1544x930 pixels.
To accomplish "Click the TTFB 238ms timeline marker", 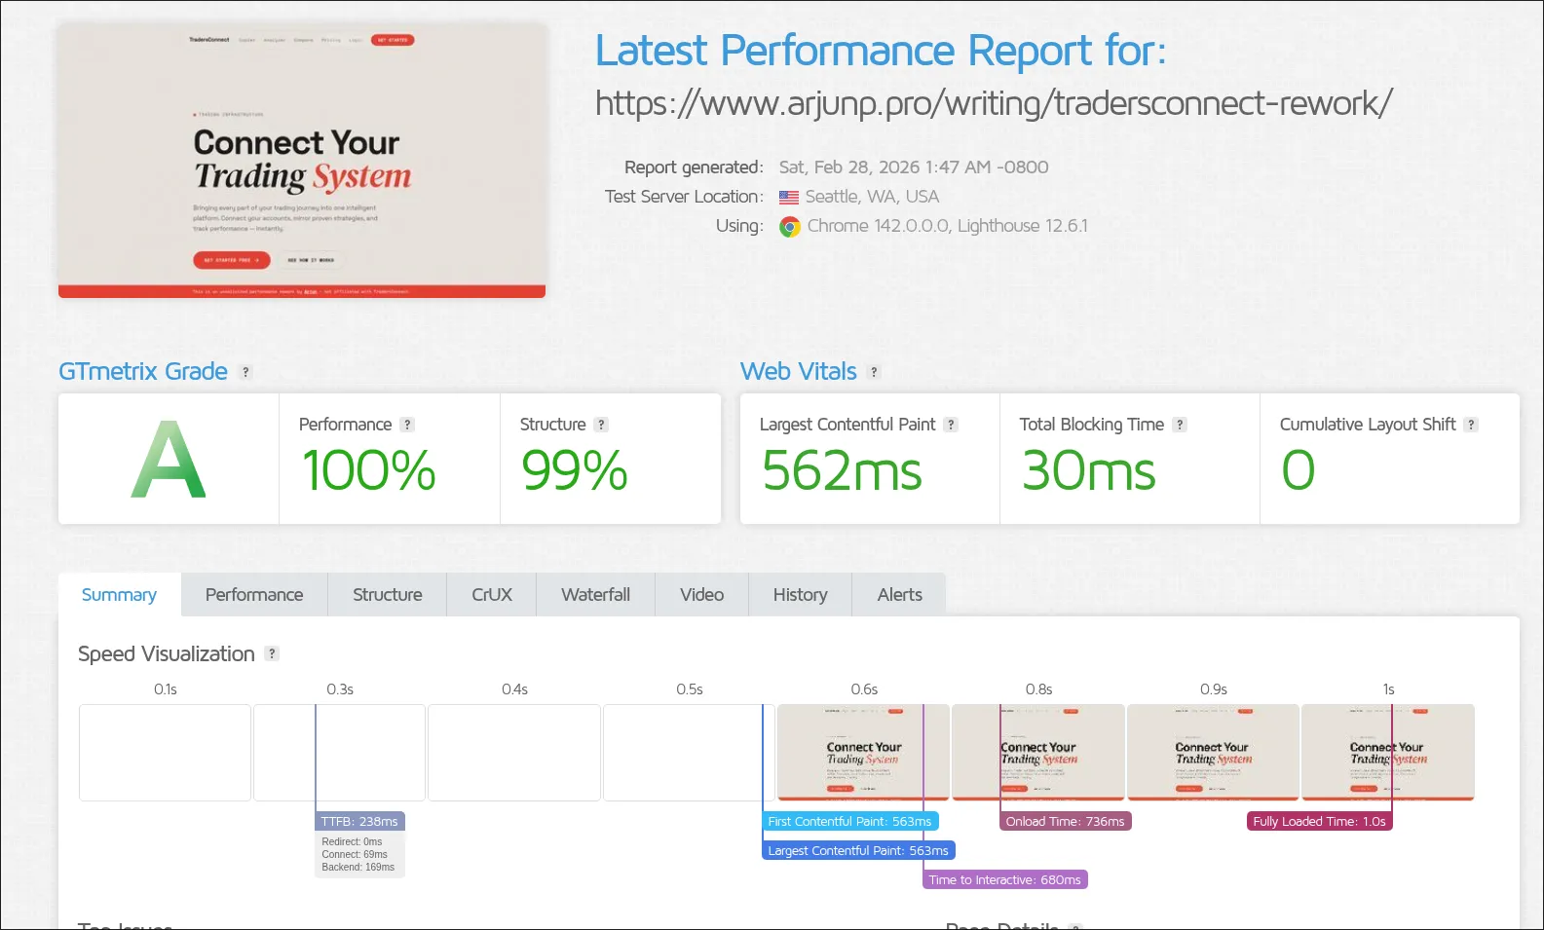I will coord(359,822).
